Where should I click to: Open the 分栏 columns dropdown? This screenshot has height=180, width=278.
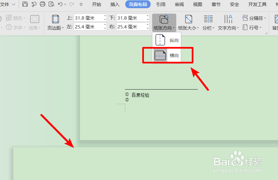208,23
